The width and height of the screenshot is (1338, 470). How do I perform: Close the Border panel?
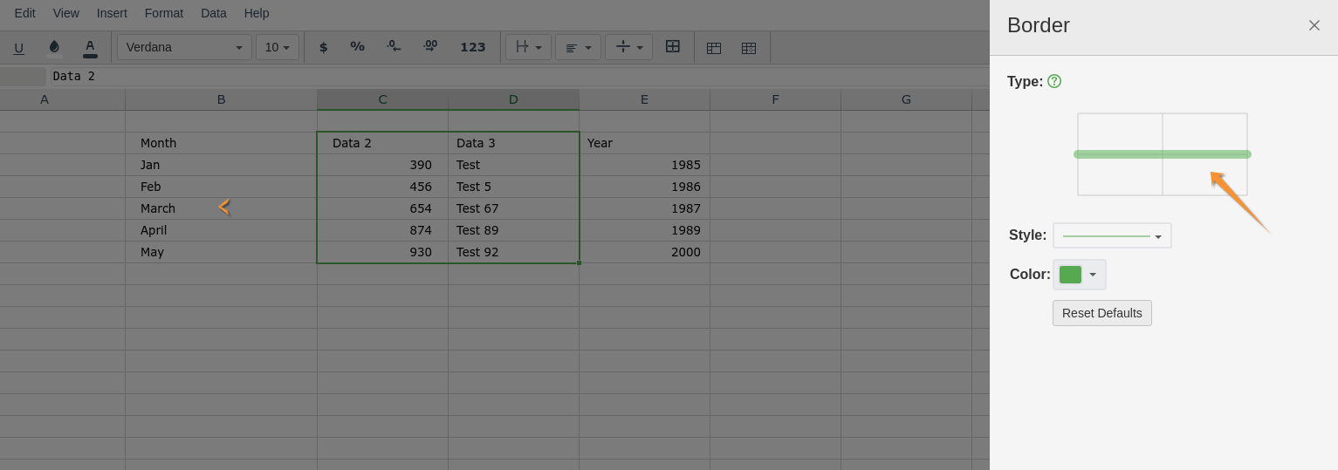pyautogui.click(x=1314, y=25)
